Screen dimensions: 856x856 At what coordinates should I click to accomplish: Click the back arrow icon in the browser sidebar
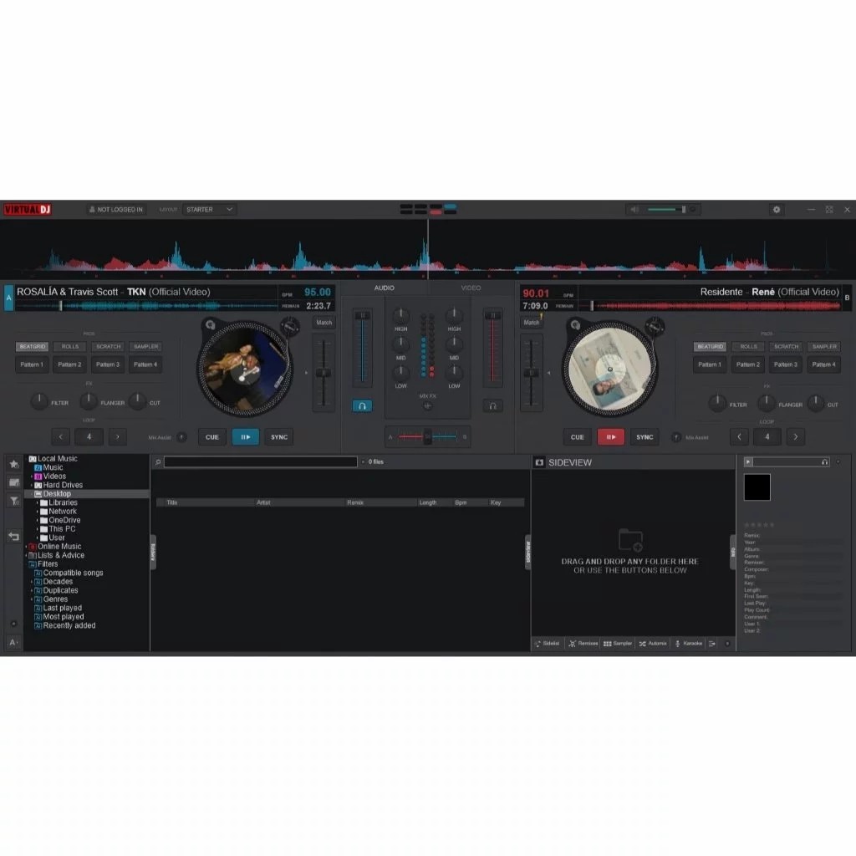[14, 537]
